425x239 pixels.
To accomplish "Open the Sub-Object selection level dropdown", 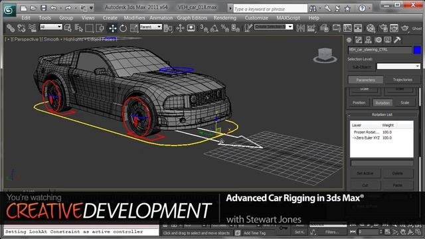I will click(398, 66).
